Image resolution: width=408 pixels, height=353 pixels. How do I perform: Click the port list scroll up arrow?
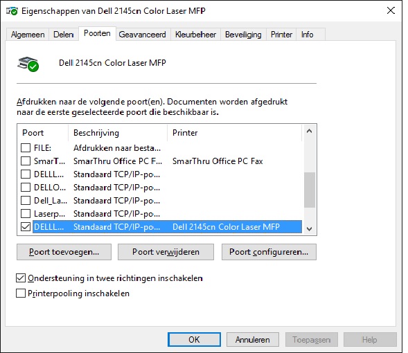(310, 131)
